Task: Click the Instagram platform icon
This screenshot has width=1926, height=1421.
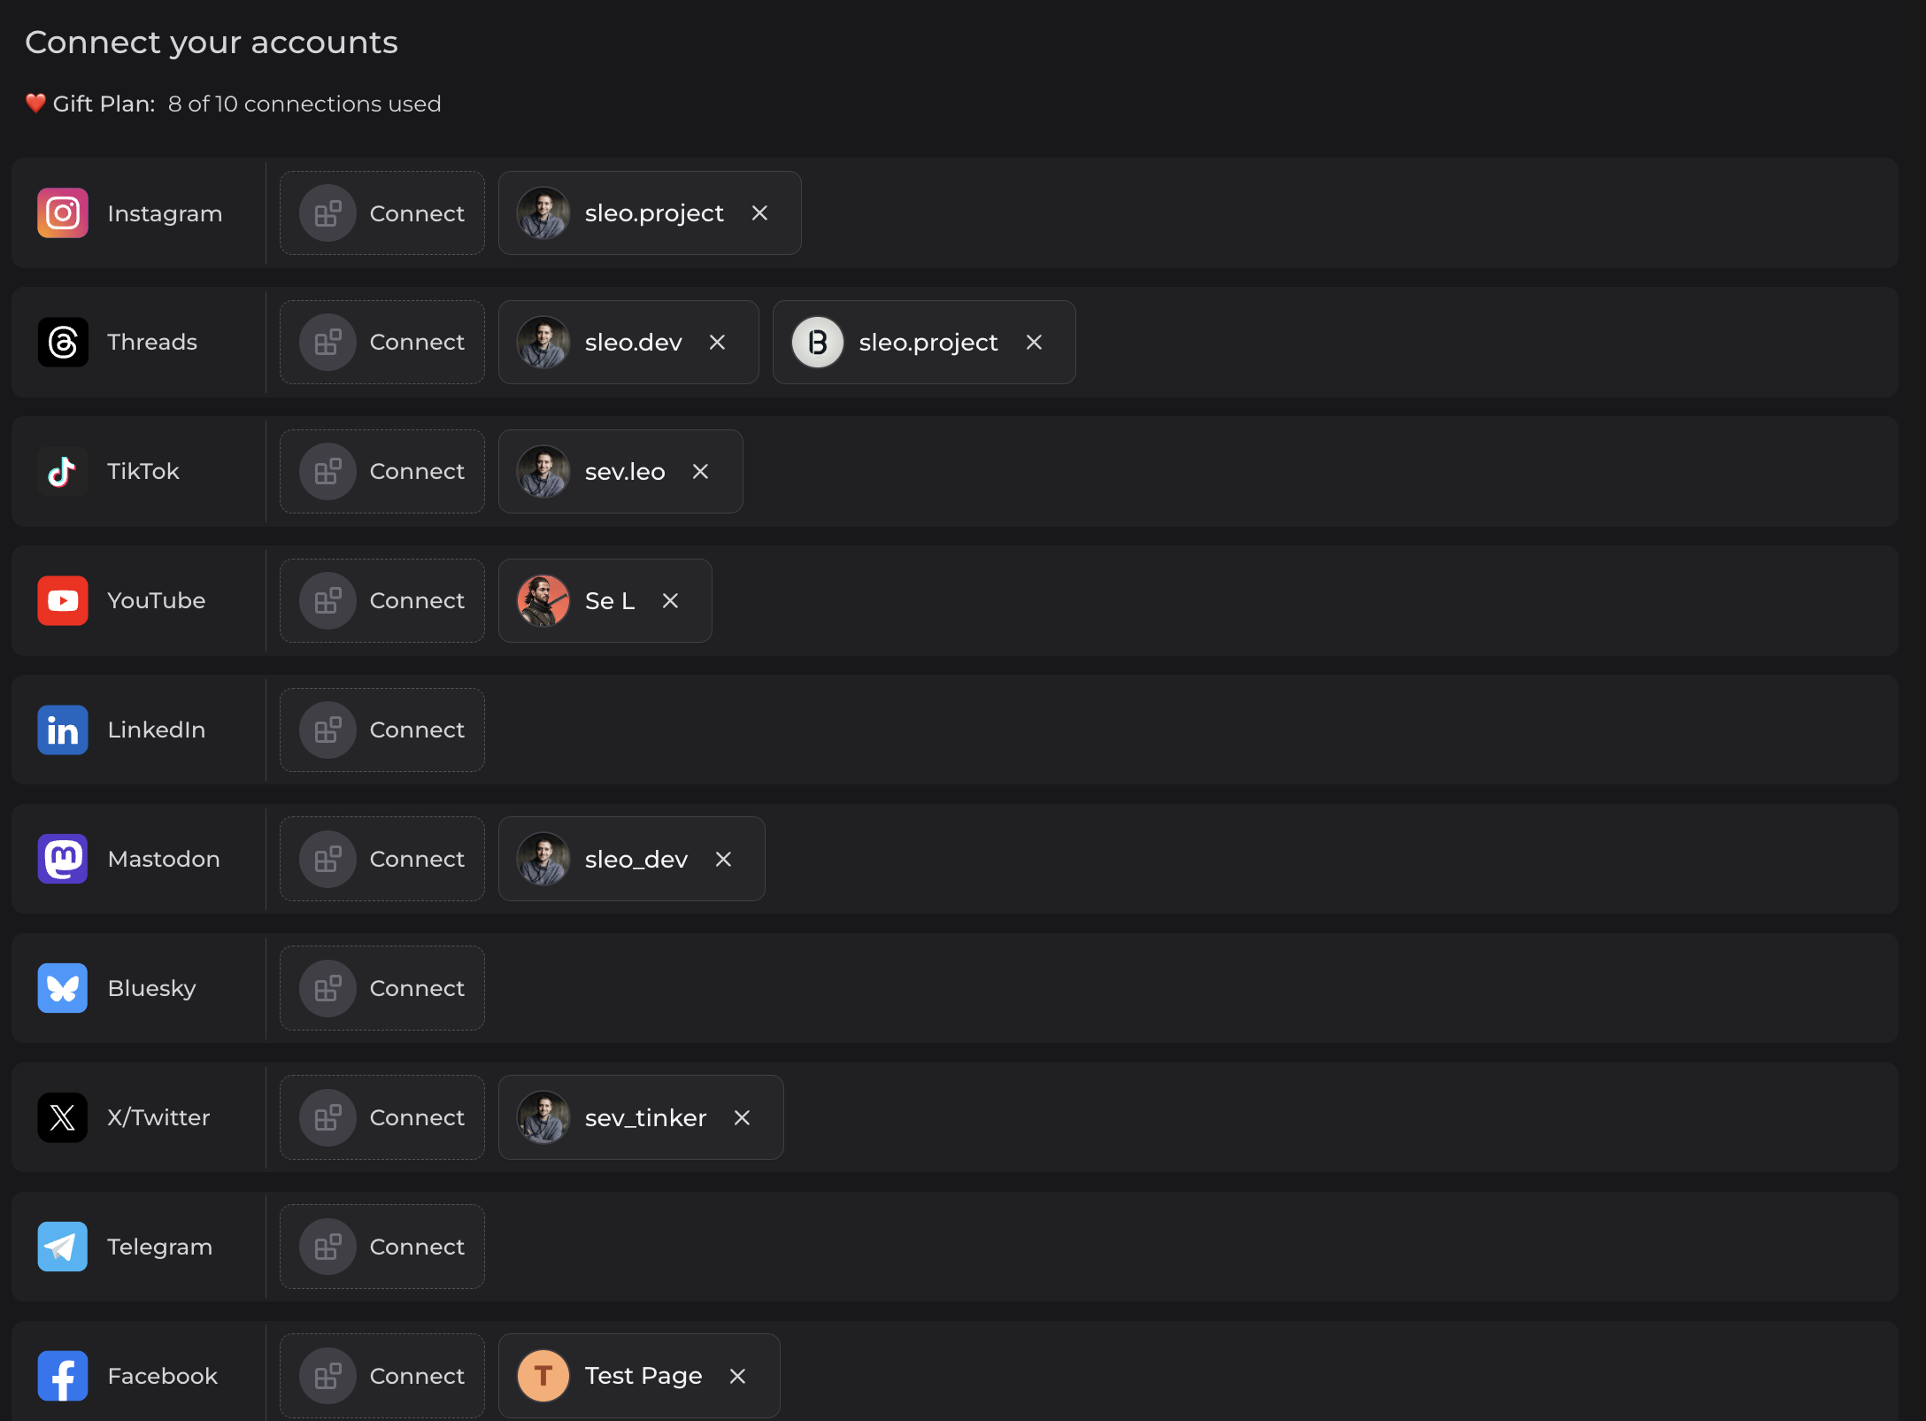Action: click(x=63, y=212)
